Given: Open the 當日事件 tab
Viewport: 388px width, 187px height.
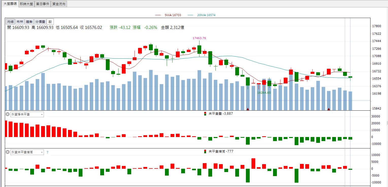Looking at the screenshot, I should click(43, 4).
